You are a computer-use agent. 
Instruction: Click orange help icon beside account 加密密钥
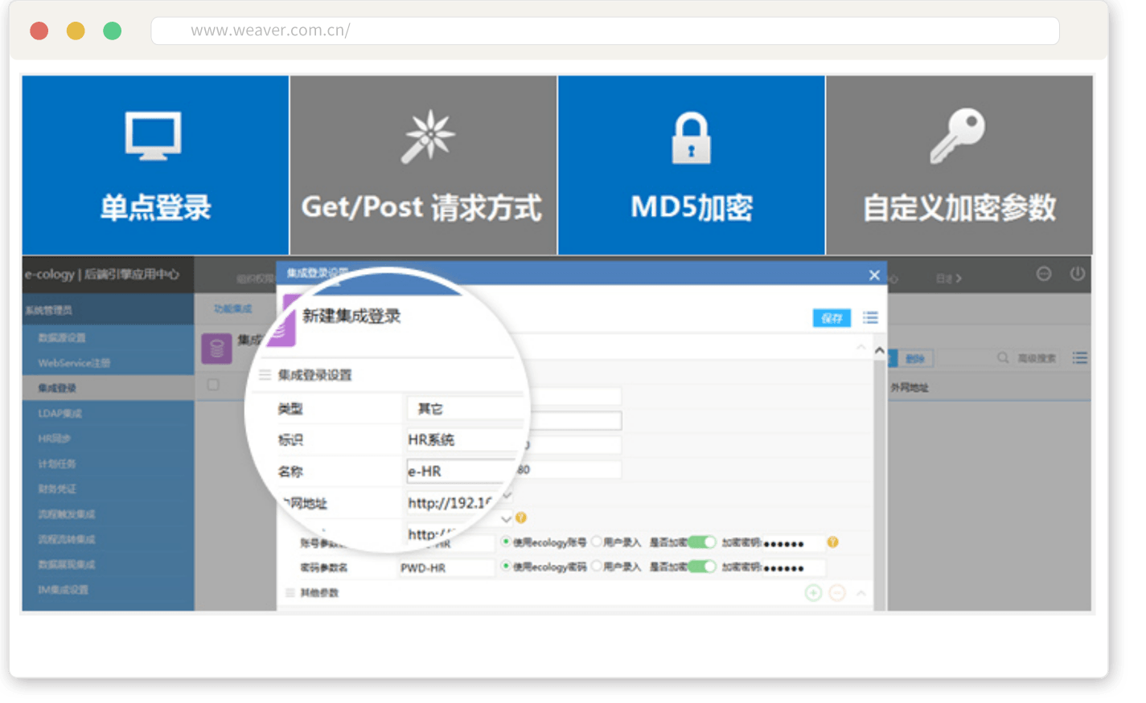coord(832,542)
